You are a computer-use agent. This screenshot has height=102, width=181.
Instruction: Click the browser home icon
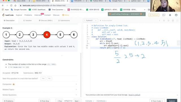(x=15, y=5)
